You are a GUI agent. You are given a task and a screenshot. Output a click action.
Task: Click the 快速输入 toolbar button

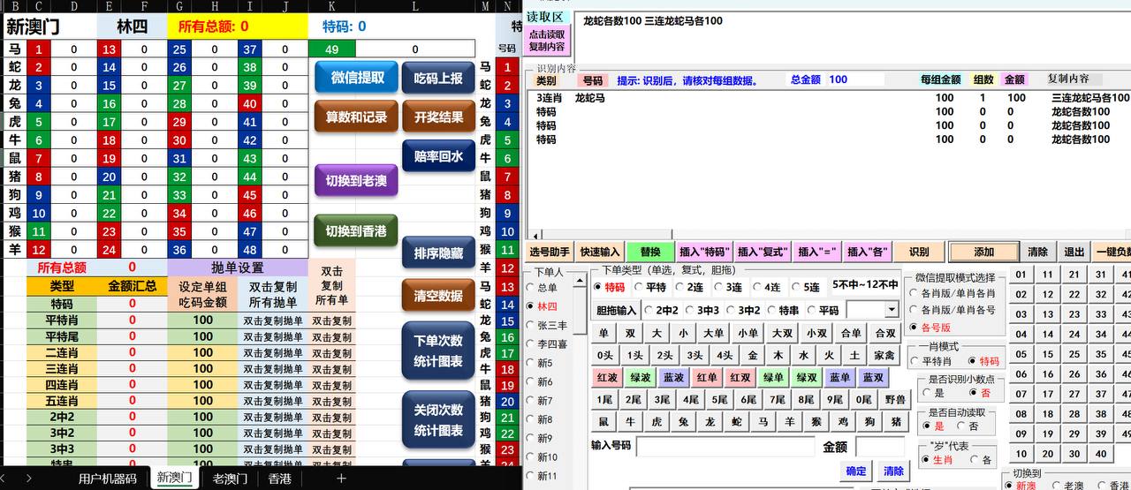(601, 252)
